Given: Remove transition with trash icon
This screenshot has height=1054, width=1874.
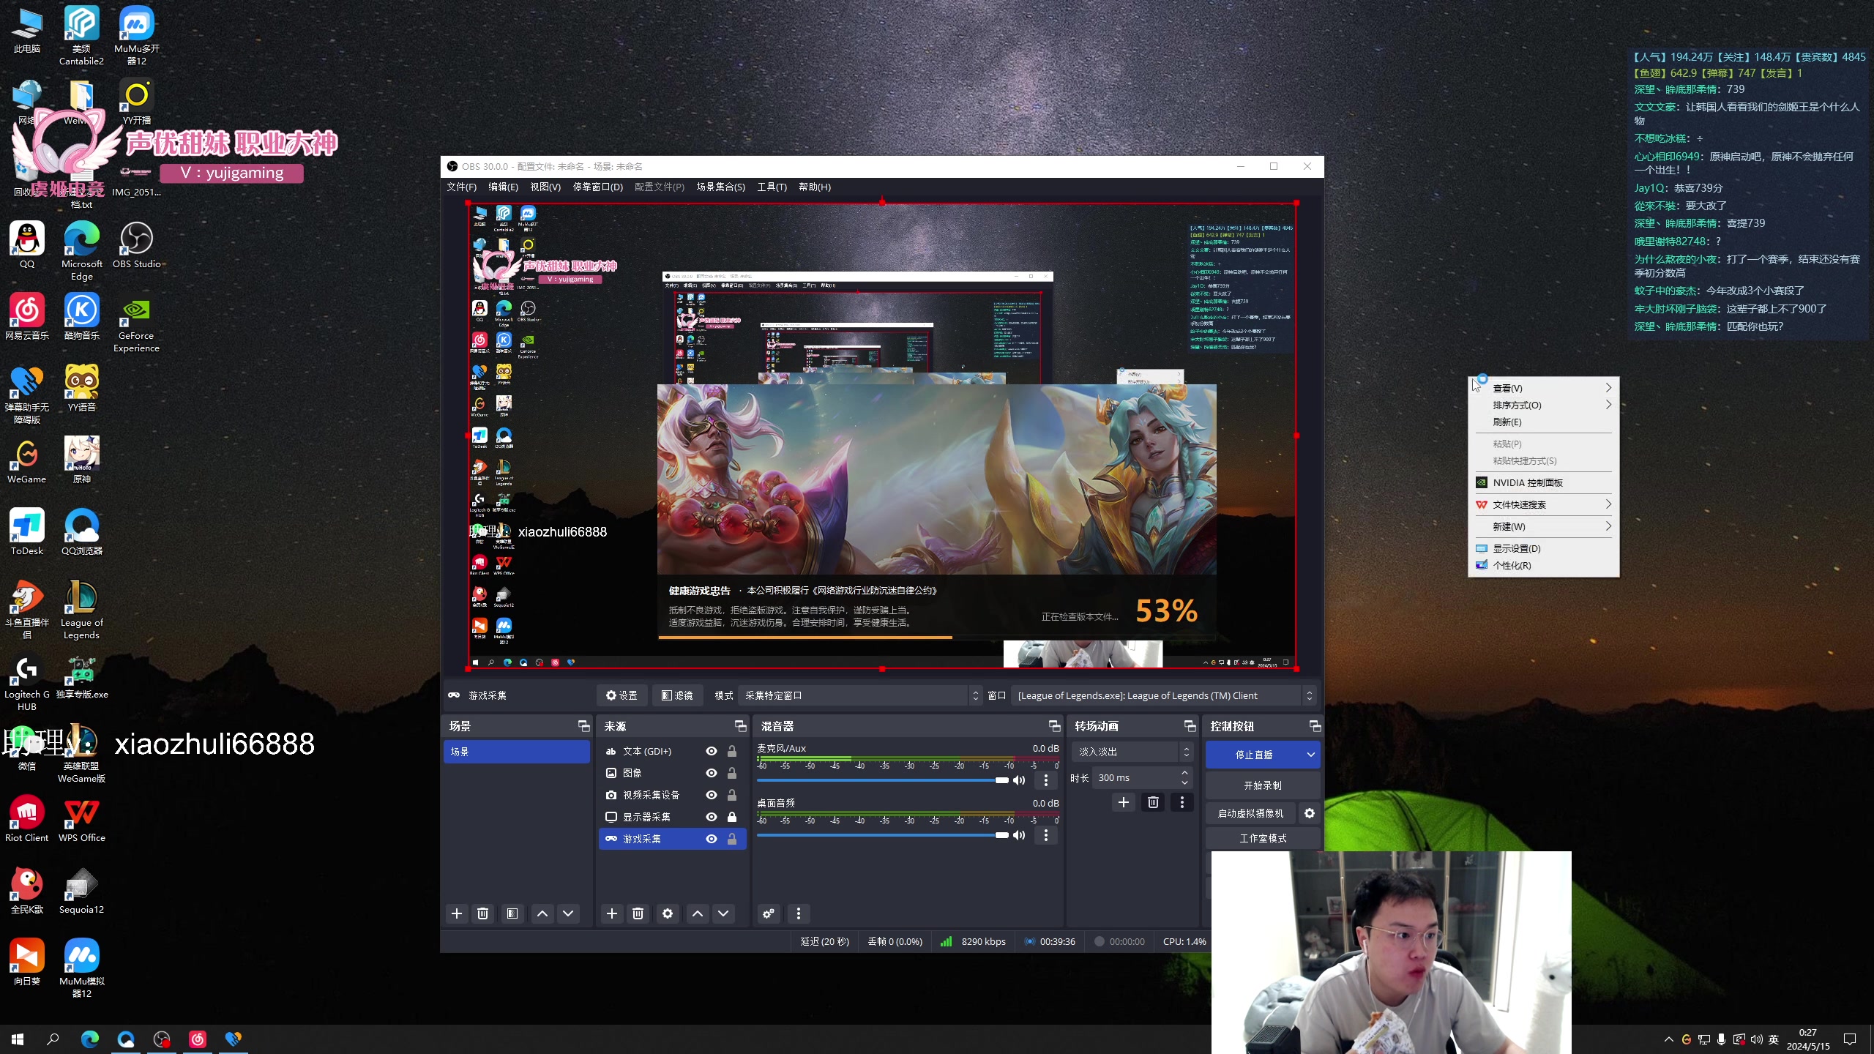Looking at the screenshot, I should [x=1154, y=802].
